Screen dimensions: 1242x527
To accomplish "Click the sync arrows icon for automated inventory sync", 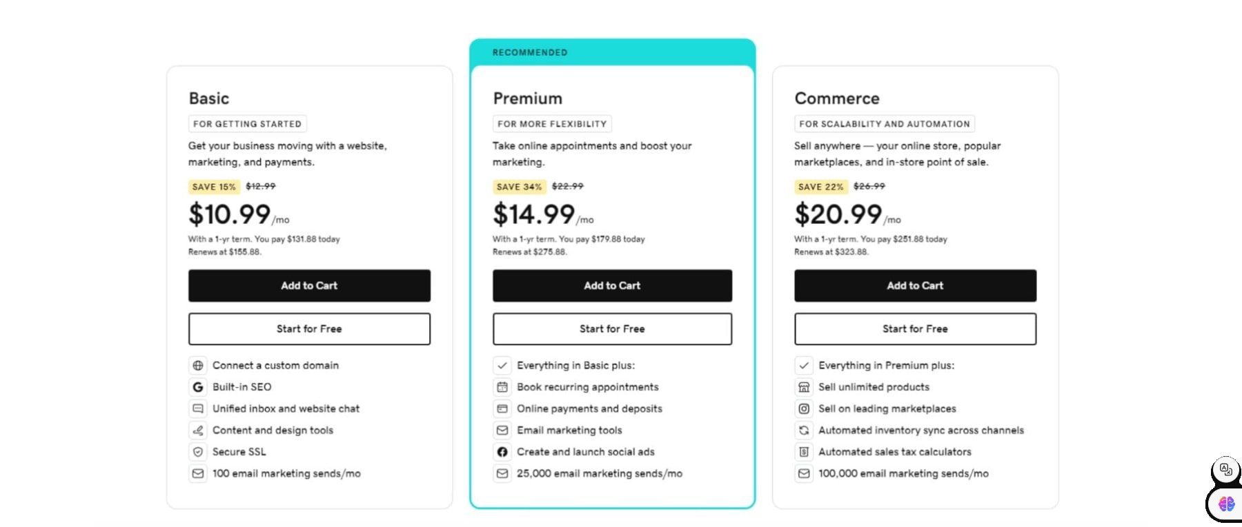I will click(x=804, y=430).
